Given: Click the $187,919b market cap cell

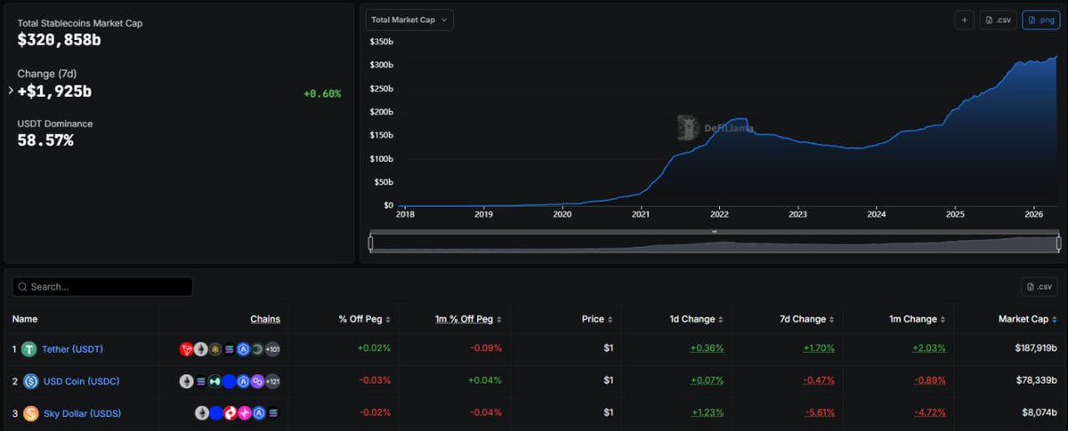Looking at the screenshot, I should pos(1035,348).
